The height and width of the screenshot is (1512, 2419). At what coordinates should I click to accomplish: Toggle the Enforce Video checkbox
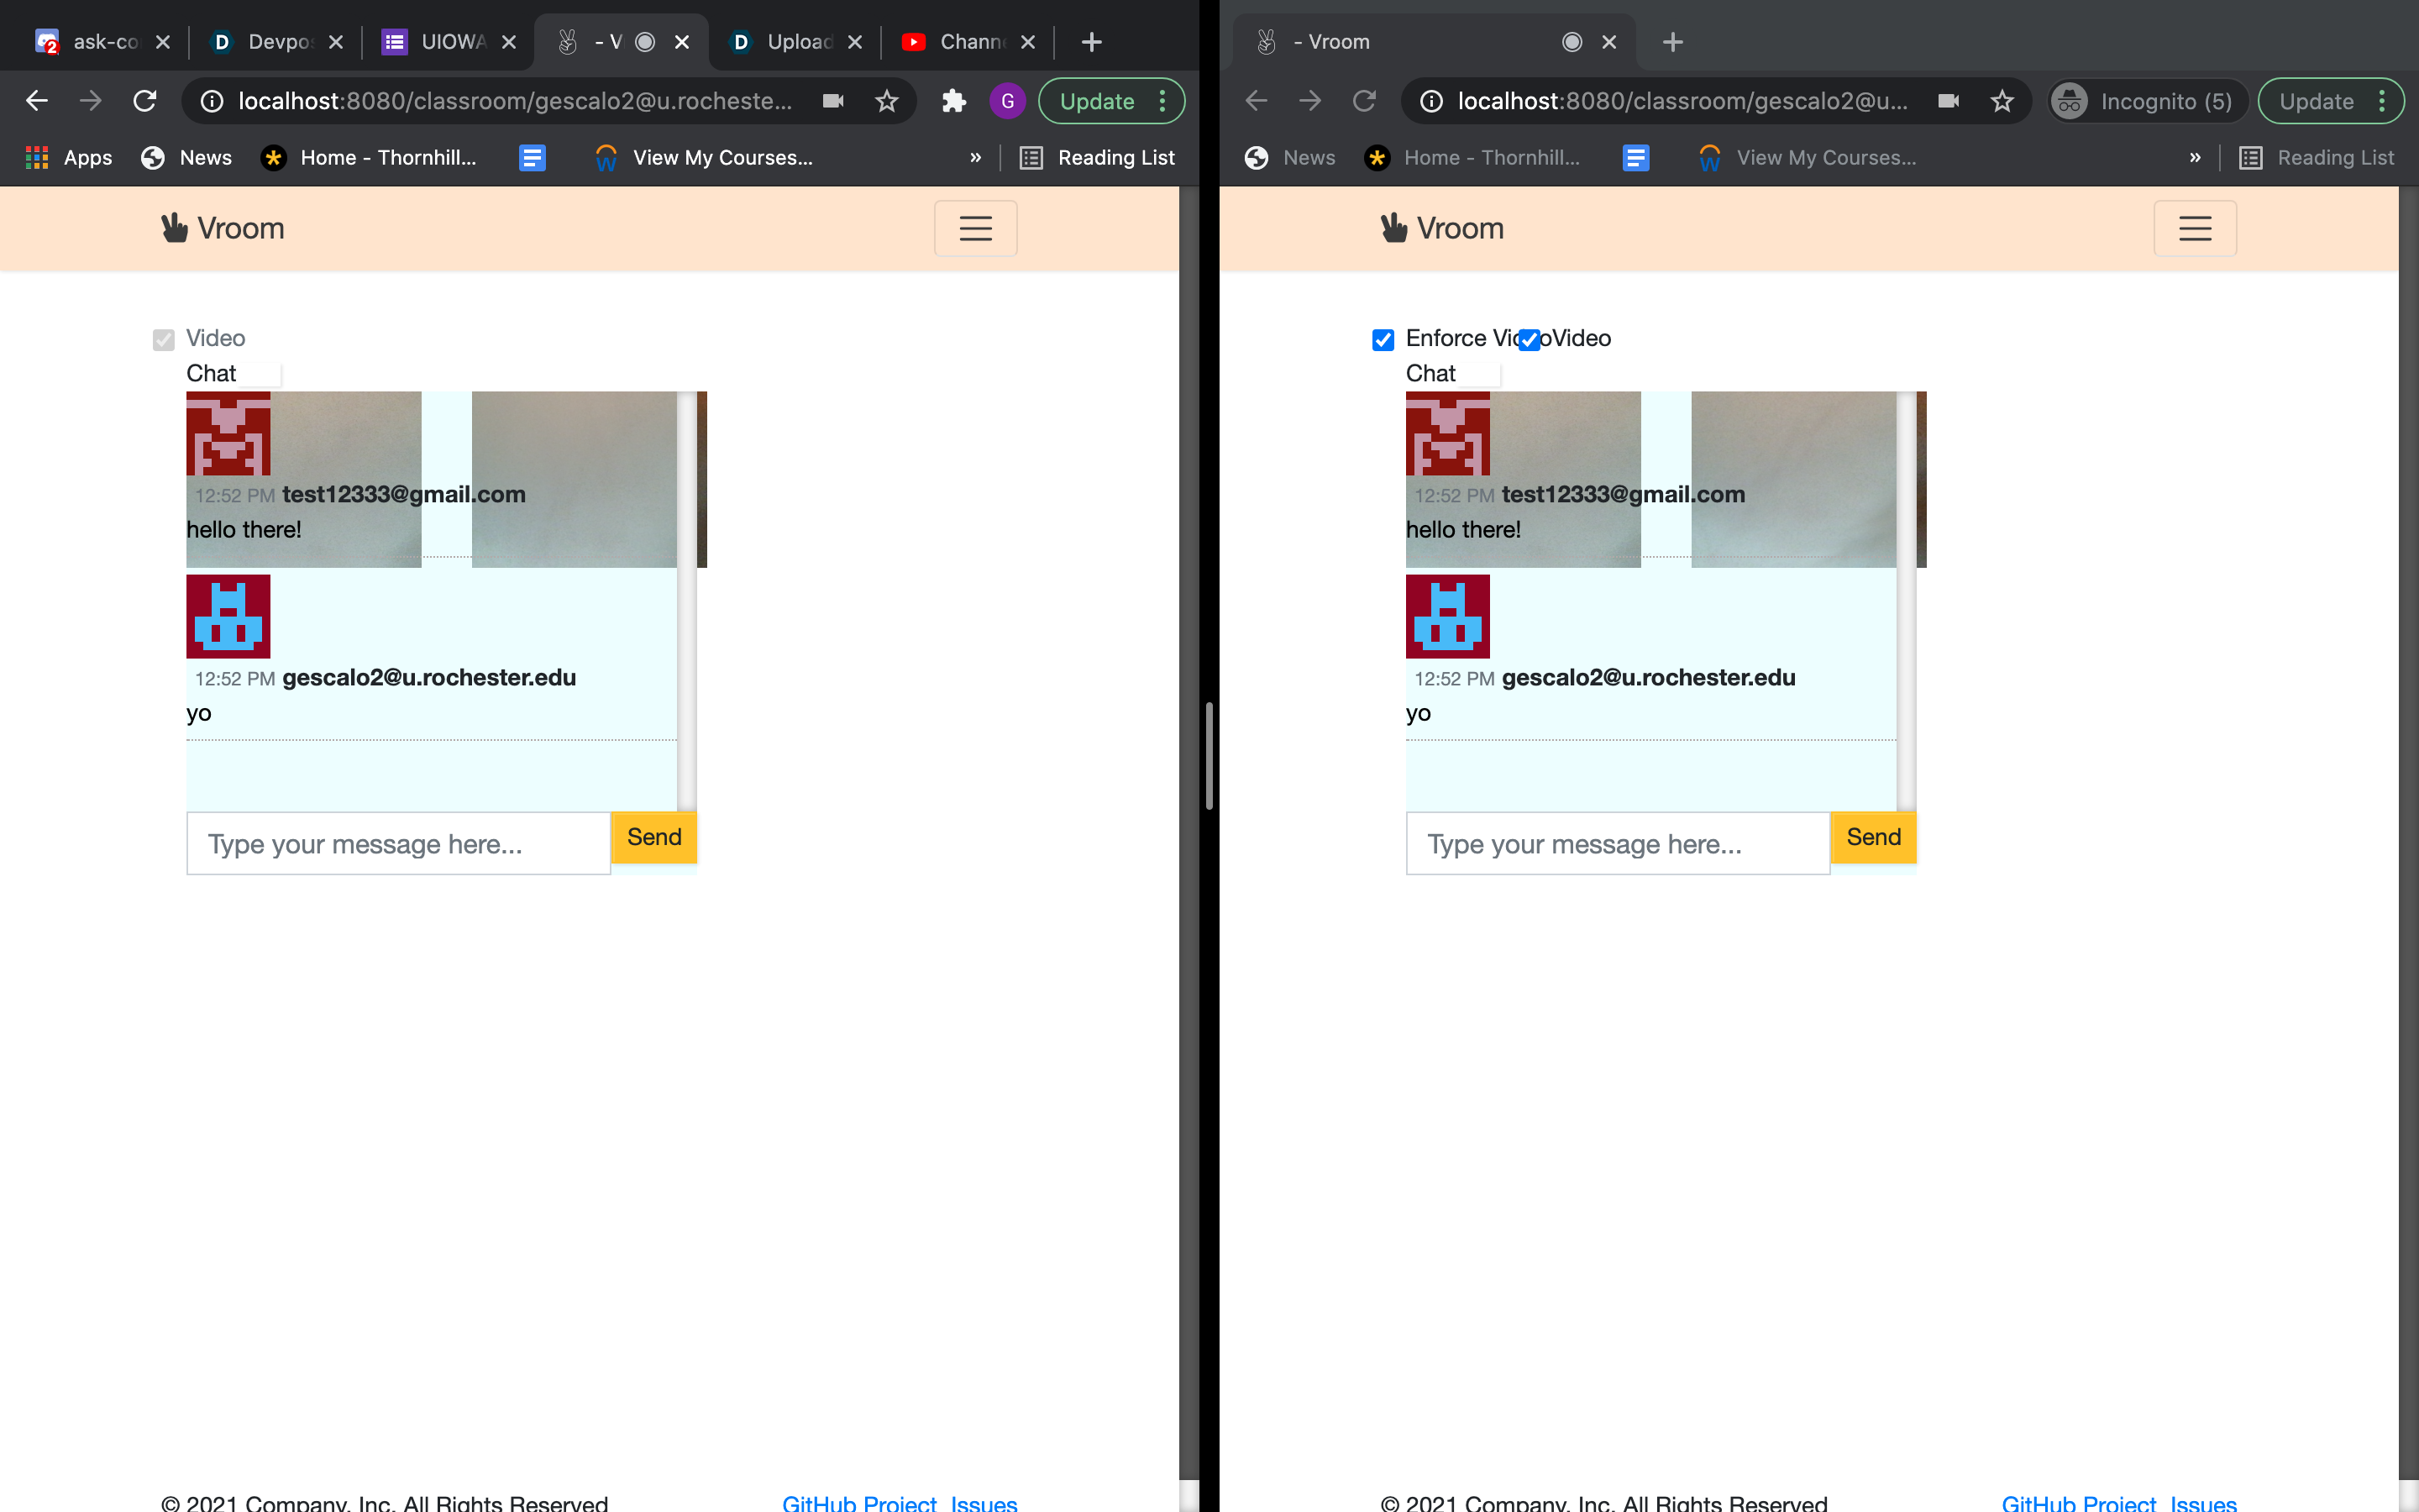coord(1383,340)
